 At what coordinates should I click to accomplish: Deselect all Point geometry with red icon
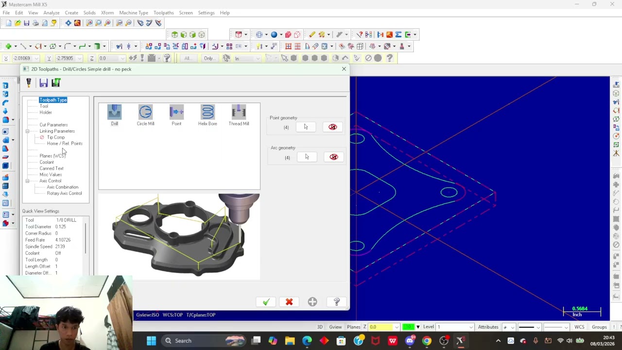[332, 127]
